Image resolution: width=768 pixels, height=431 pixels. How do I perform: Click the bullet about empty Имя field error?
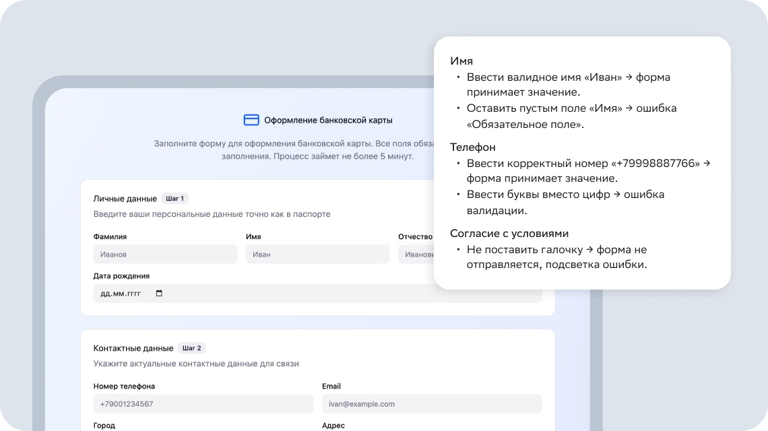click(x=571, y=117)
